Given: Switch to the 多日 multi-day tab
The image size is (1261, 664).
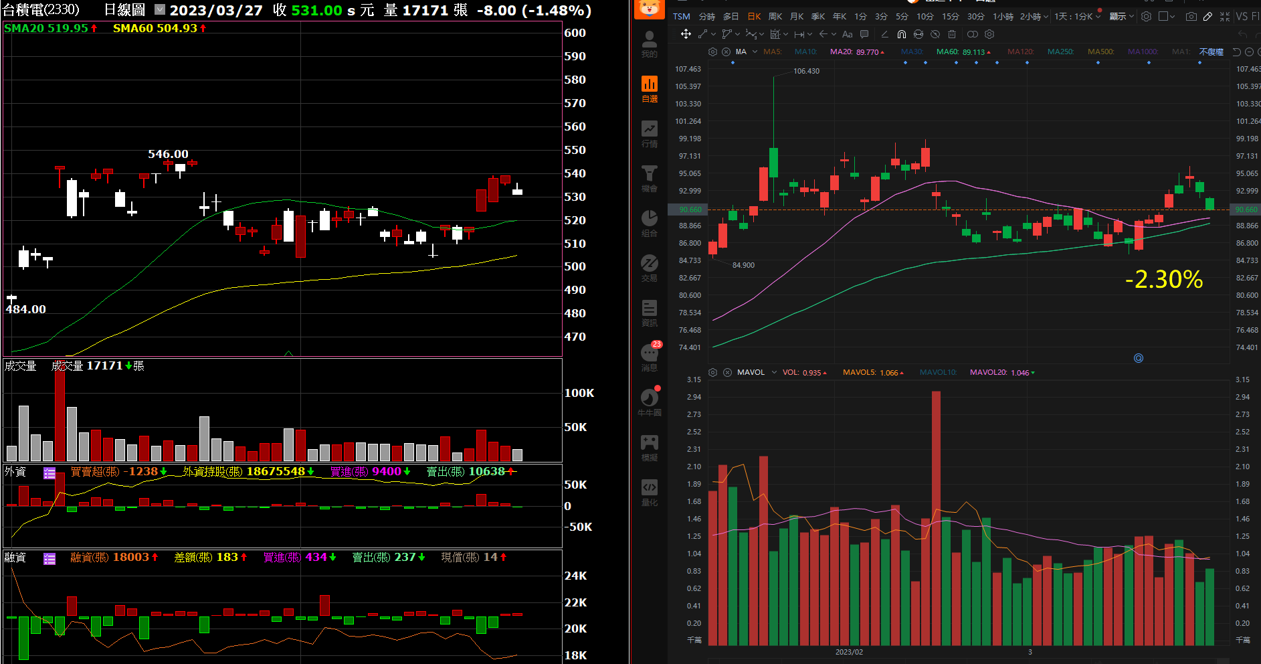Looking at the screenshot, I should click(x=731, y=16).
